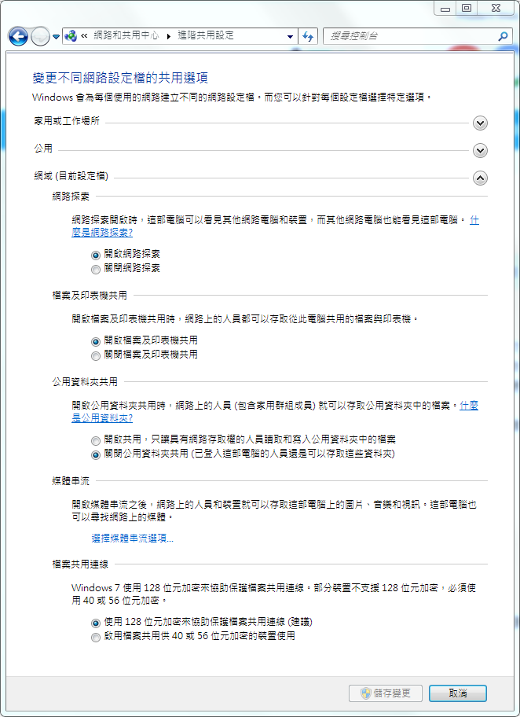520x717 pixels.
Task: Click the 取消 button
Action: (x=458, y=693)
